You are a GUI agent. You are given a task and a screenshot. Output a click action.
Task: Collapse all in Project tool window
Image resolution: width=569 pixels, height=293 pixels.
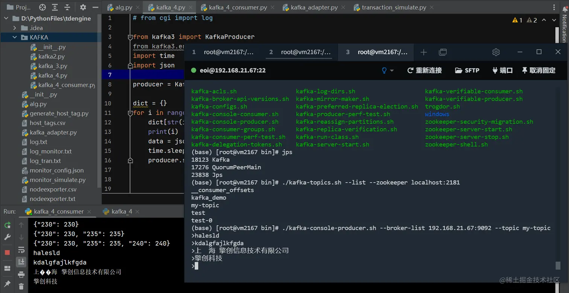tap(67, 7)
